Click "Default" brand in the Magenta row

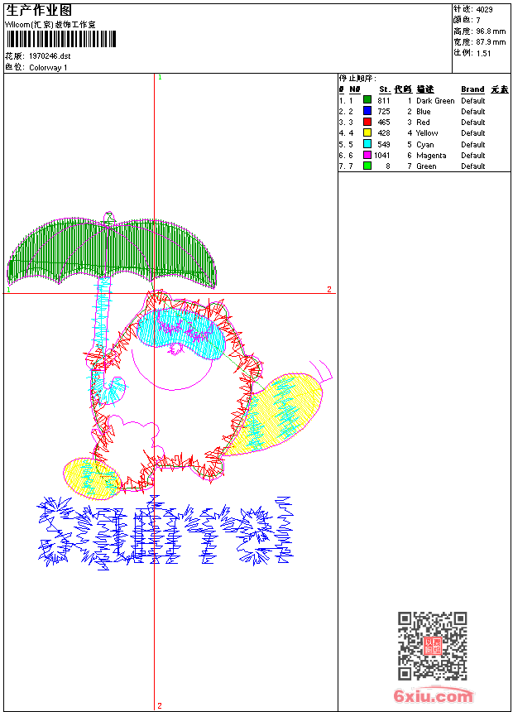point(472,156)
